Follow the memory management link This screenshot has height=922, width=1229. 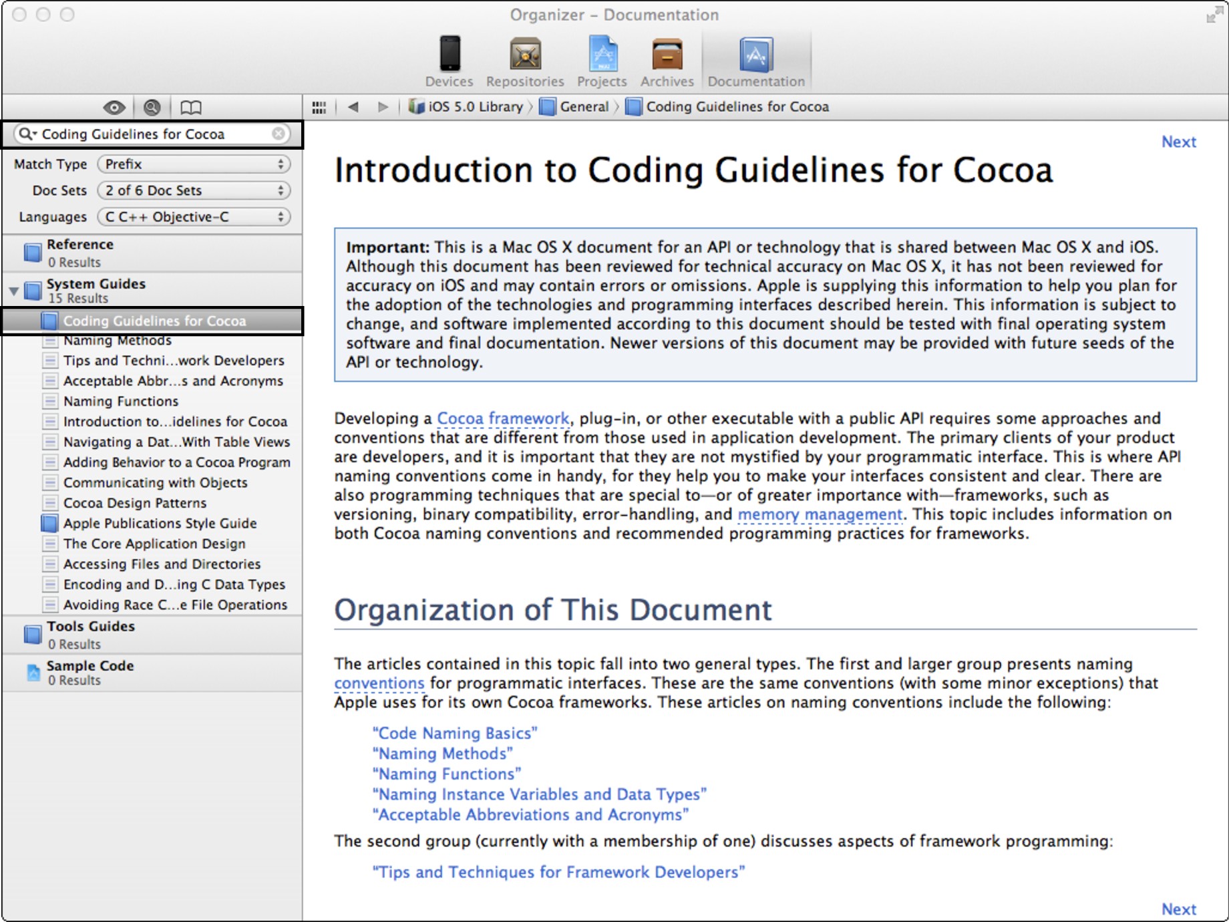click(820, 514)
